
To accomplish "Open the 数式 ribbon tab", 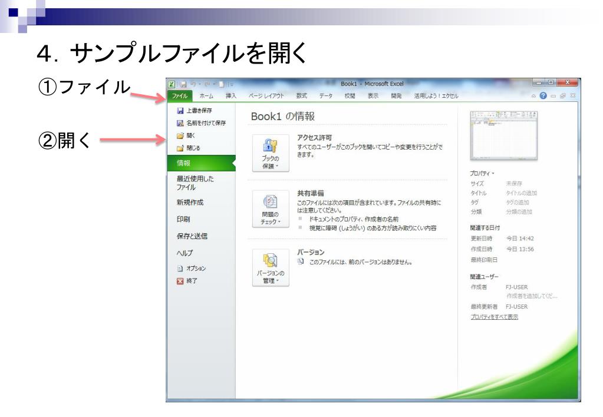I will click(302, 96).
